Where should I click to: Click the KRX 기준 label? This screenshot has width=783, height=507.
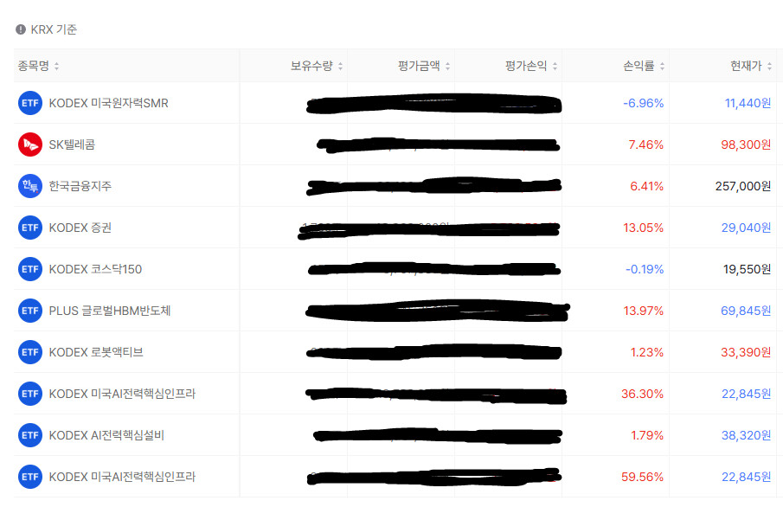[x=54, y=29]
